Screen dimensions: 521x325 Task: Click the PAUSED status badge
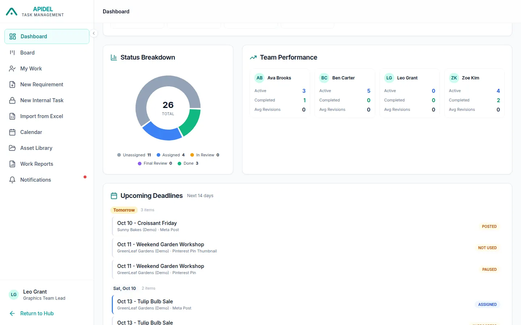[x=490, y=269]
